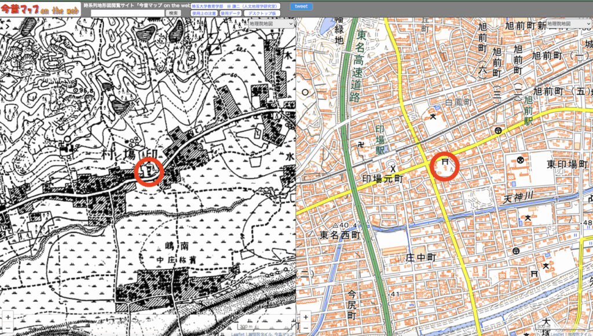Open the 使用上の注意 link
Screen dimensions: 593x336
tap(204, 13)
